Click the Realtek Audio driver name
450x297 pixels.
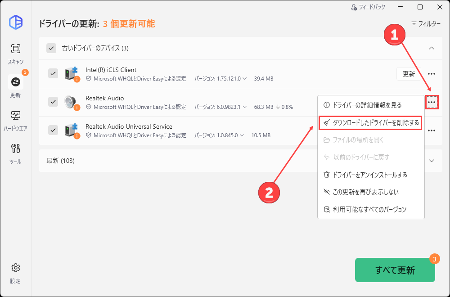click(x=105, y=98)
